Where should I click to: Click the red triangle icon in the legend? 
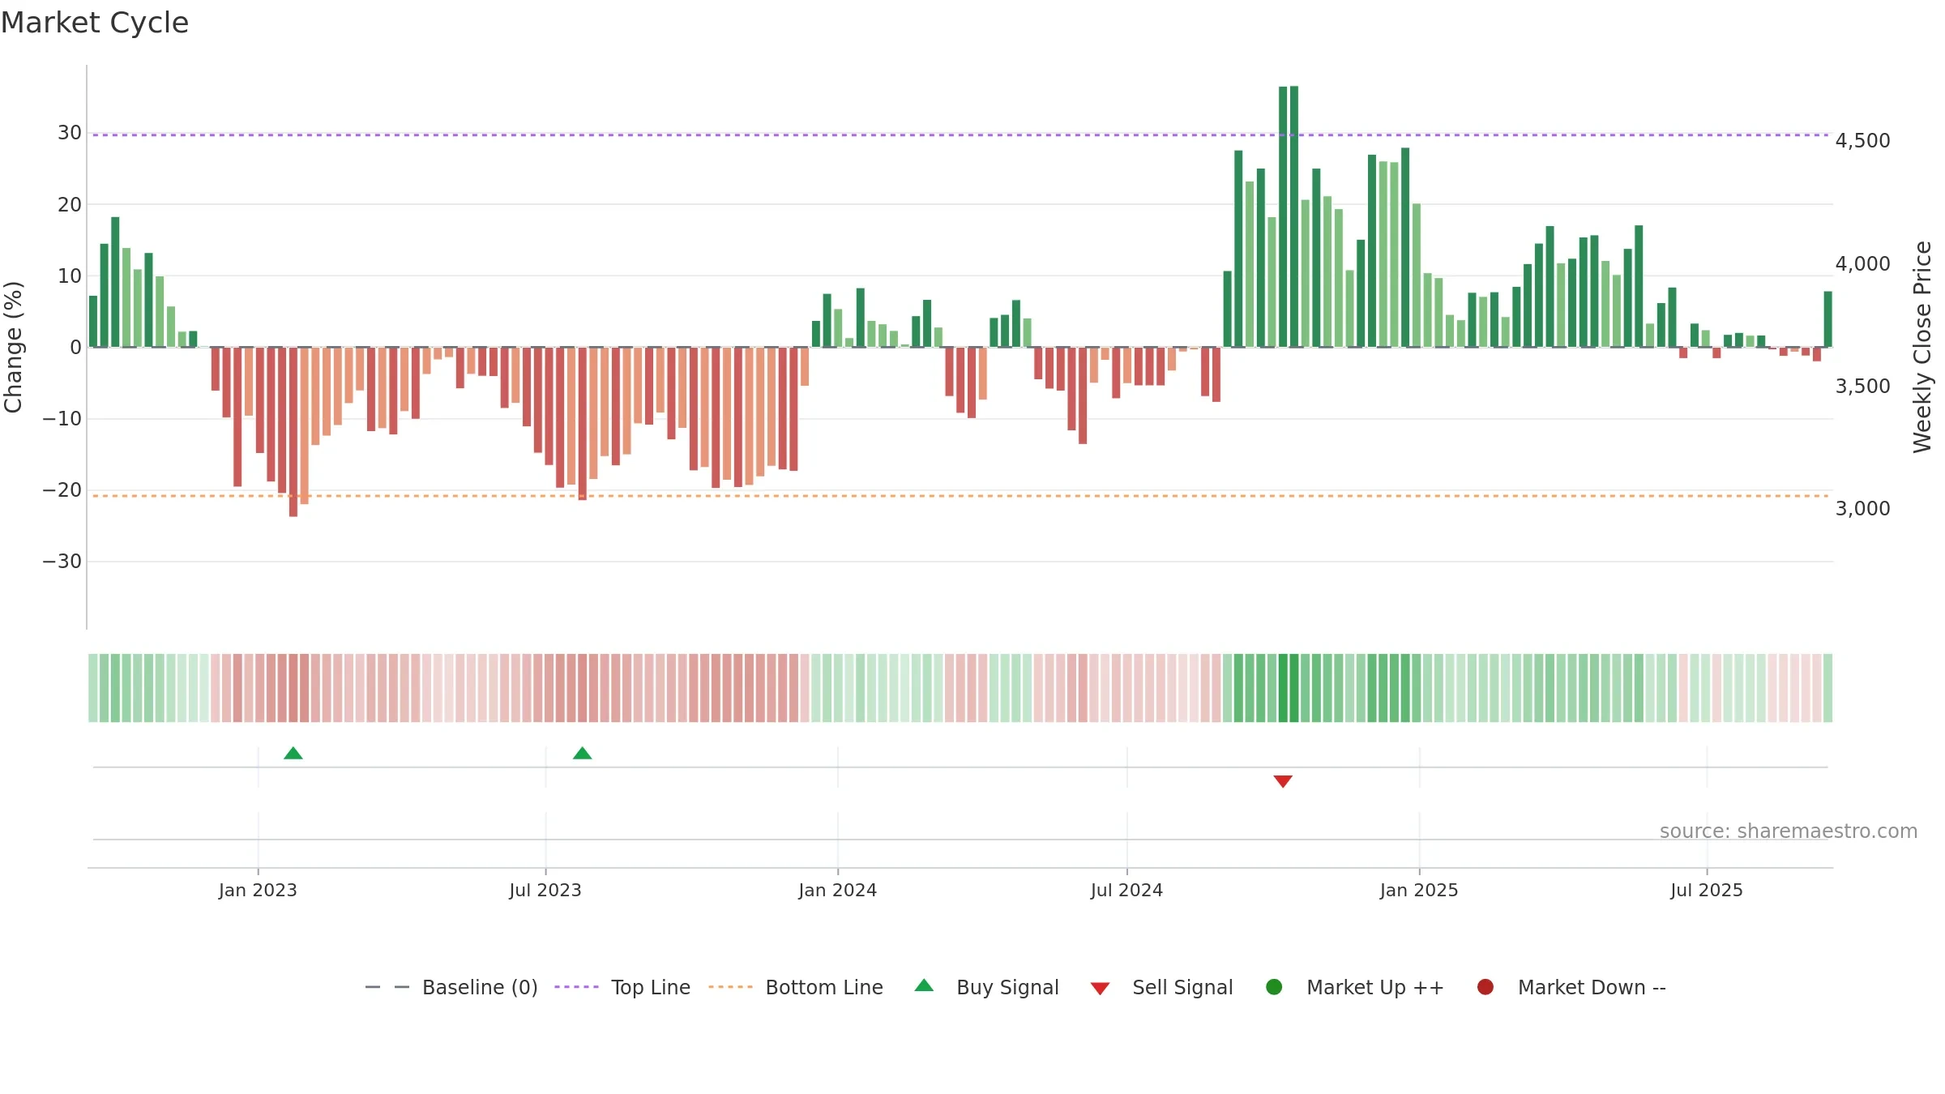(1100, 989)
